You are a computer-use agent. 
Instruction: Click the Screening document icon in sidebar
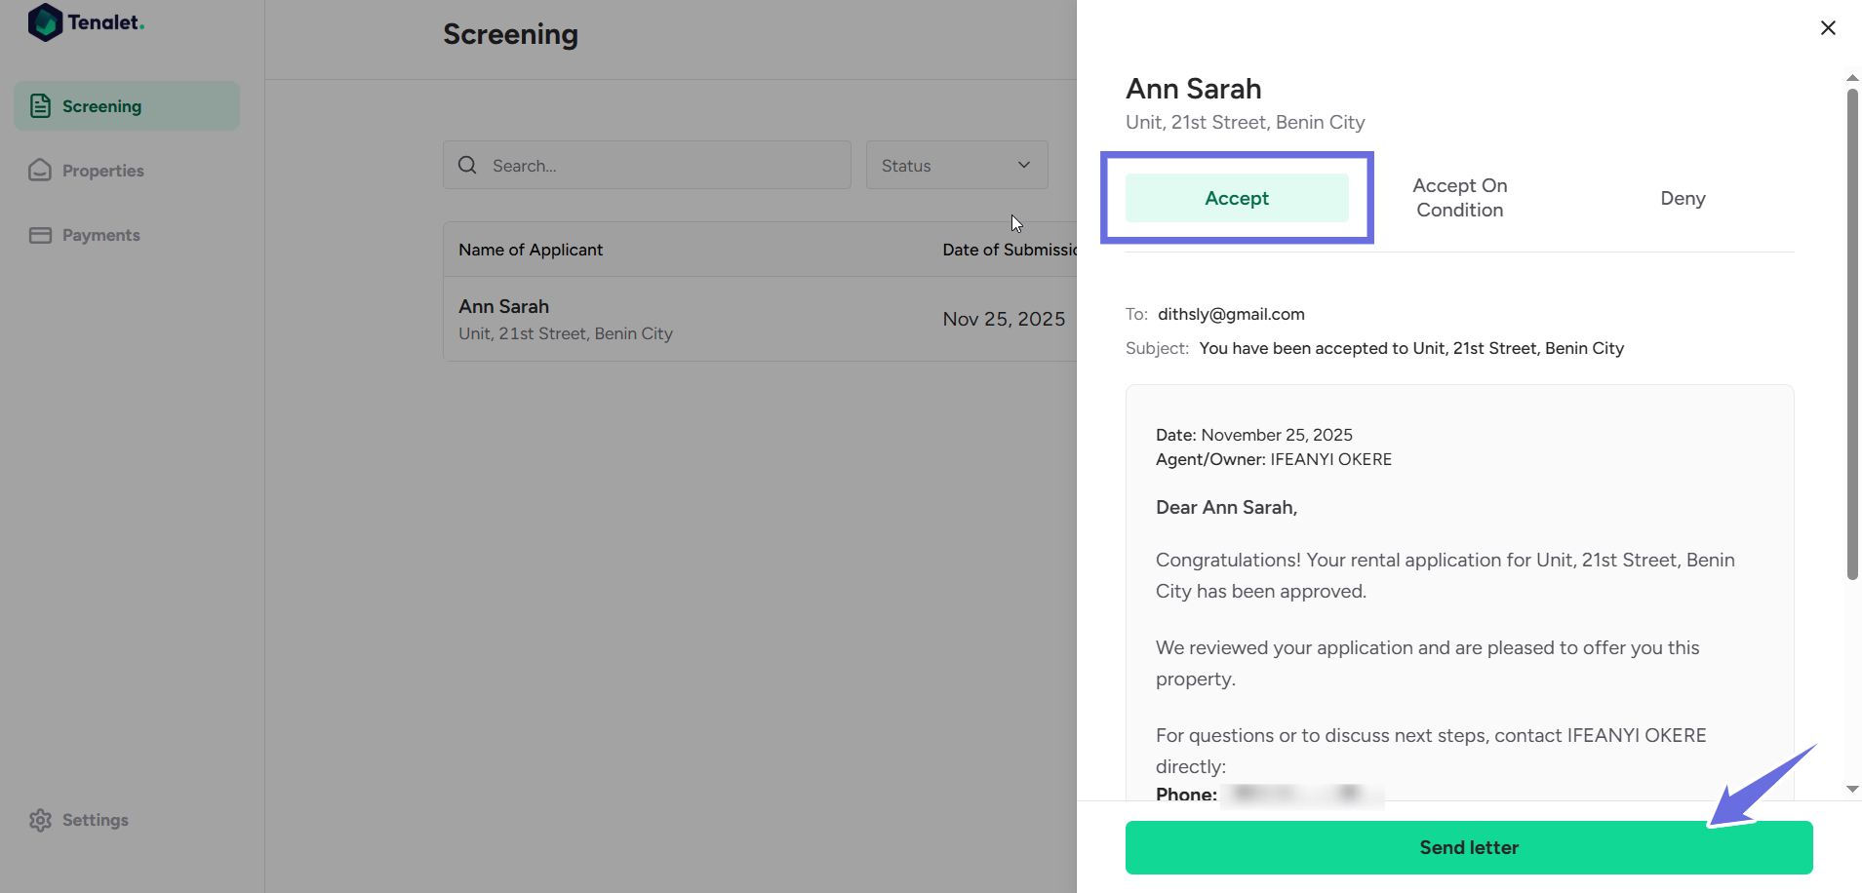(40, 106)
